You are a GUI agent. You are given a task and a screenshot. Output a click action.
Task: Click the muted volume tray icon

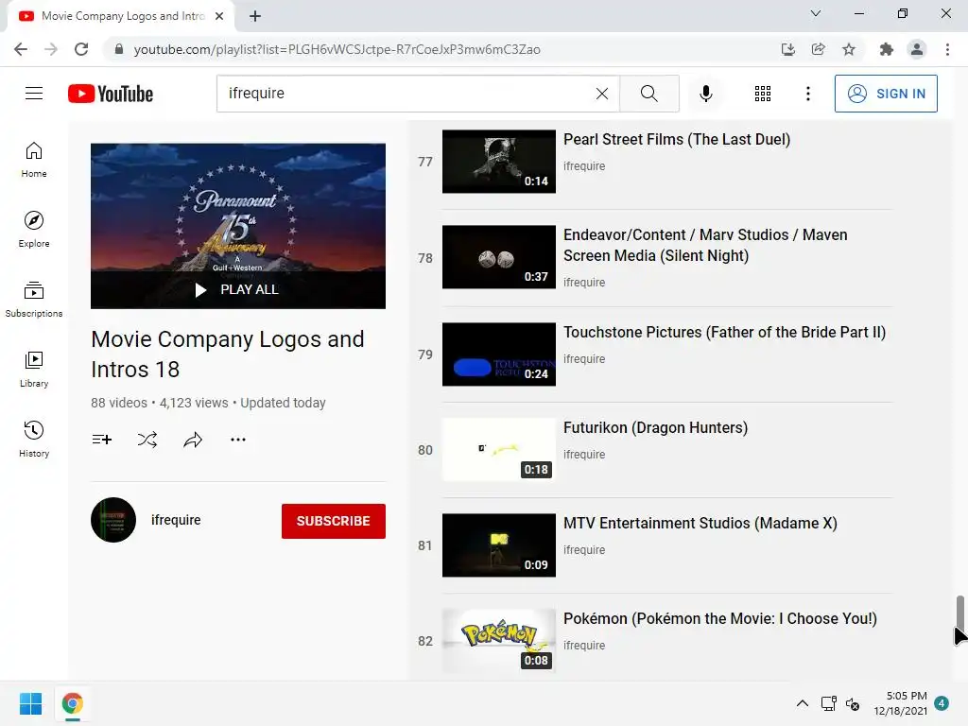click(853, 703)
